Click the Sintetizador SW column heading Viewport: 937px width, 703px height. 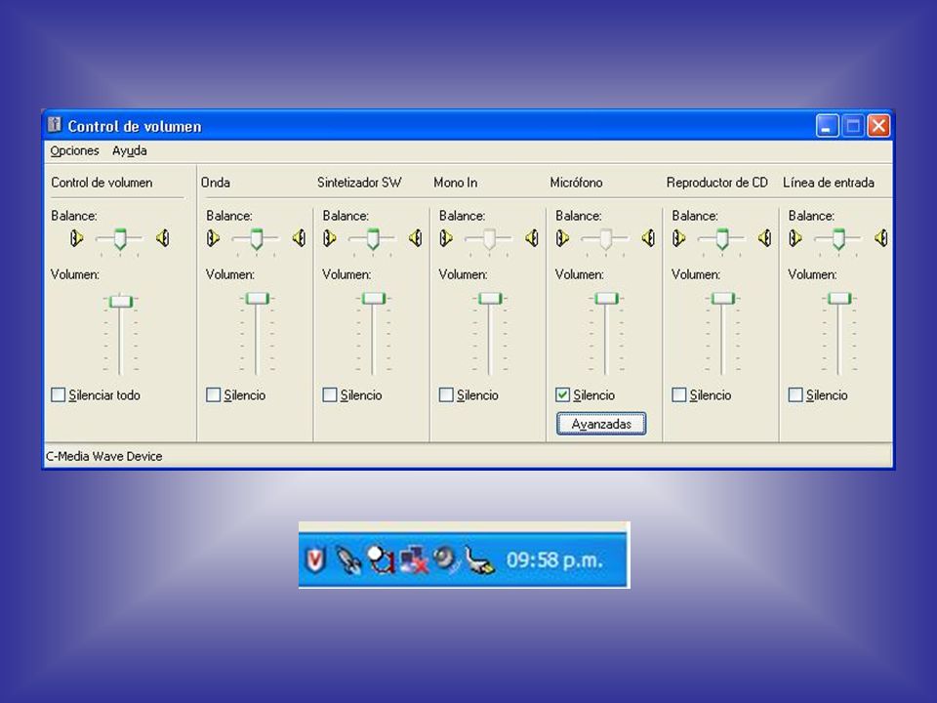[x=359, y=183]
